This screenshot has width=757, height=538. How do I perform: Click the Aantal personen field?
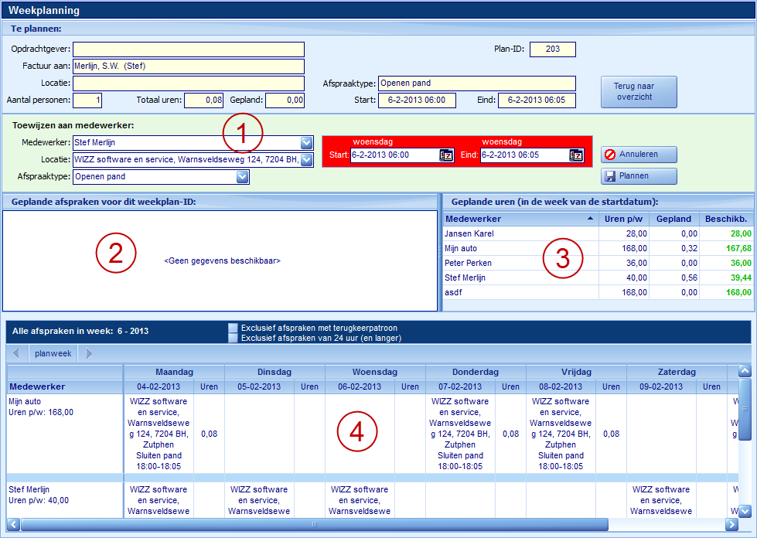[87, 100]
